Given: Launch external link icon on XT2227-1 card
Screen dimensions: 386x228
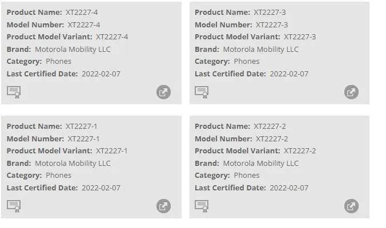Looking at the screenshot, I should [163, 206].
